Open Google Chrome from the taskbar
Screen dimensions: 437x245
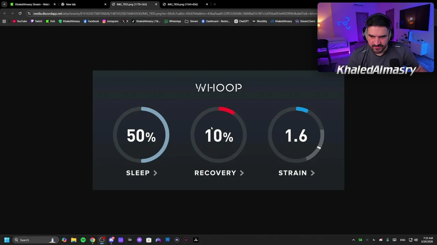pos(93,240)
